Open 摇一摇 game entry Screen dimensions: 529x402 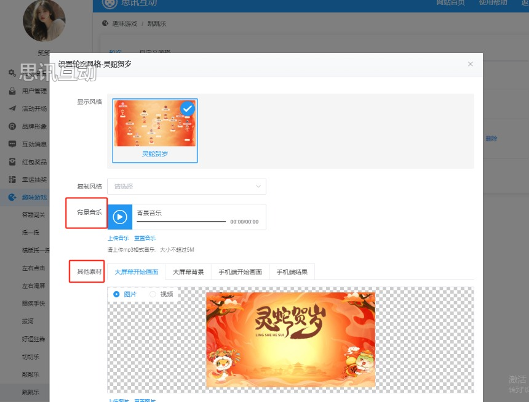click(x=31, y=233)
